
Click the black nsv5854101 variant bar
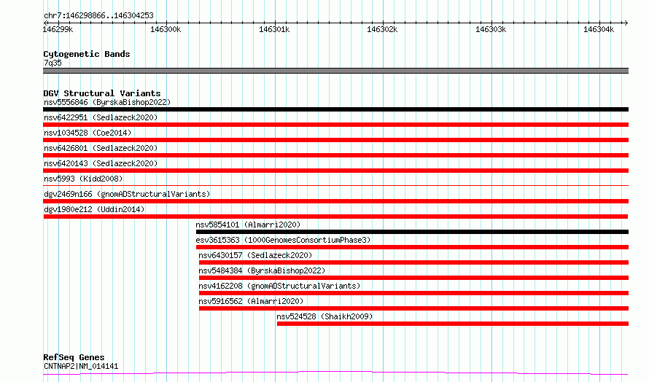click(x=412, y=232)
